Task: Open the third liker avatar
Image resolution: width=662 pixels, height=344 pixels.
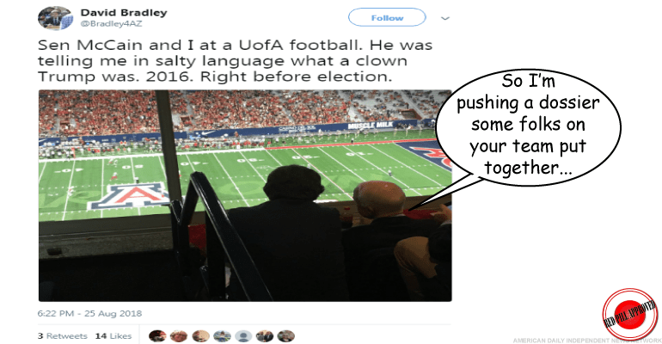Action: tap(200, 336)
